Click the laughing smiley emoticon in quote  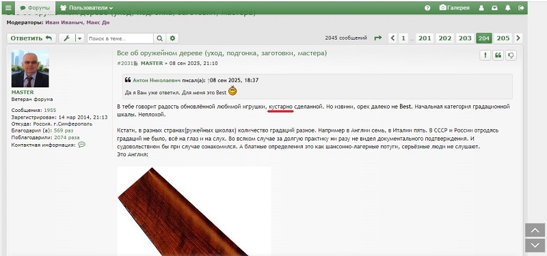(x=232, y=91)
